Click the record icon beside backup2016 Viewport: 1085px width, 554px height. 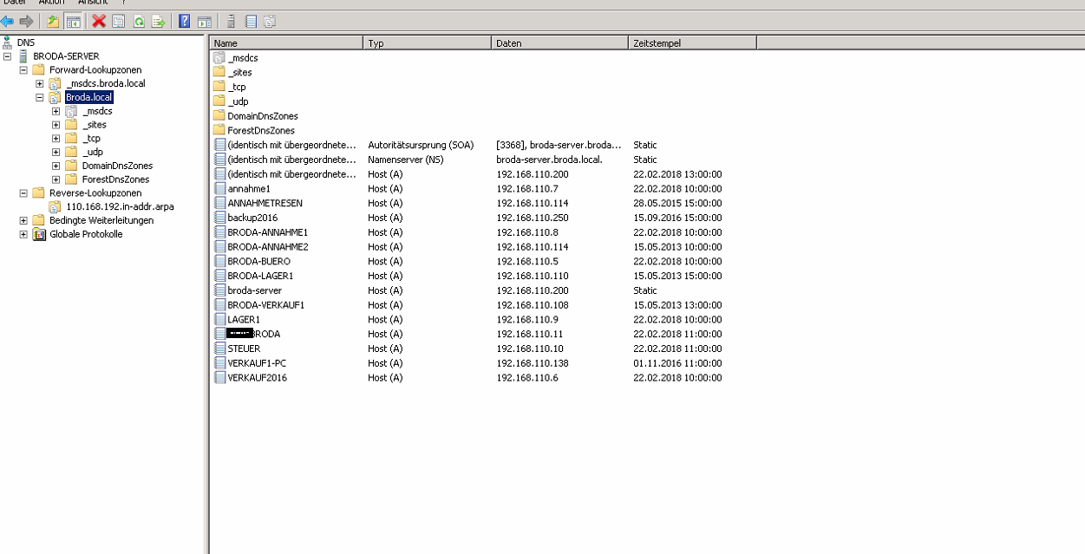click(219, 218)
